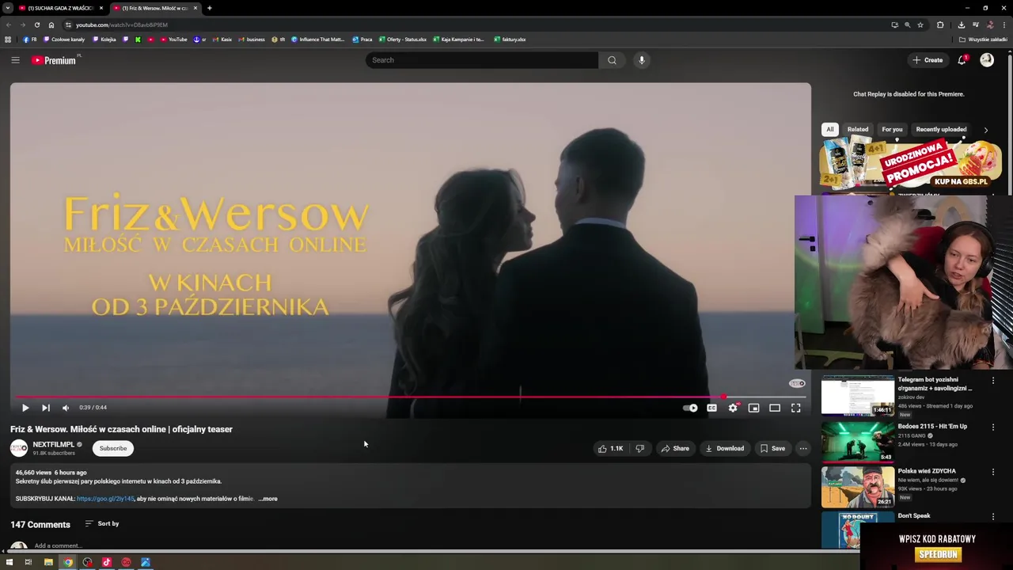Click the search magnifier button
This screenshot has height=570, width=1013.
click(612, 60)
